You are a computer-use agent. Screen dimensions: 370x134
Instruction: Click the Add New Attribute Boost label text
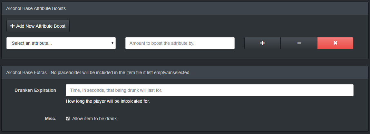tap(41, 26)
